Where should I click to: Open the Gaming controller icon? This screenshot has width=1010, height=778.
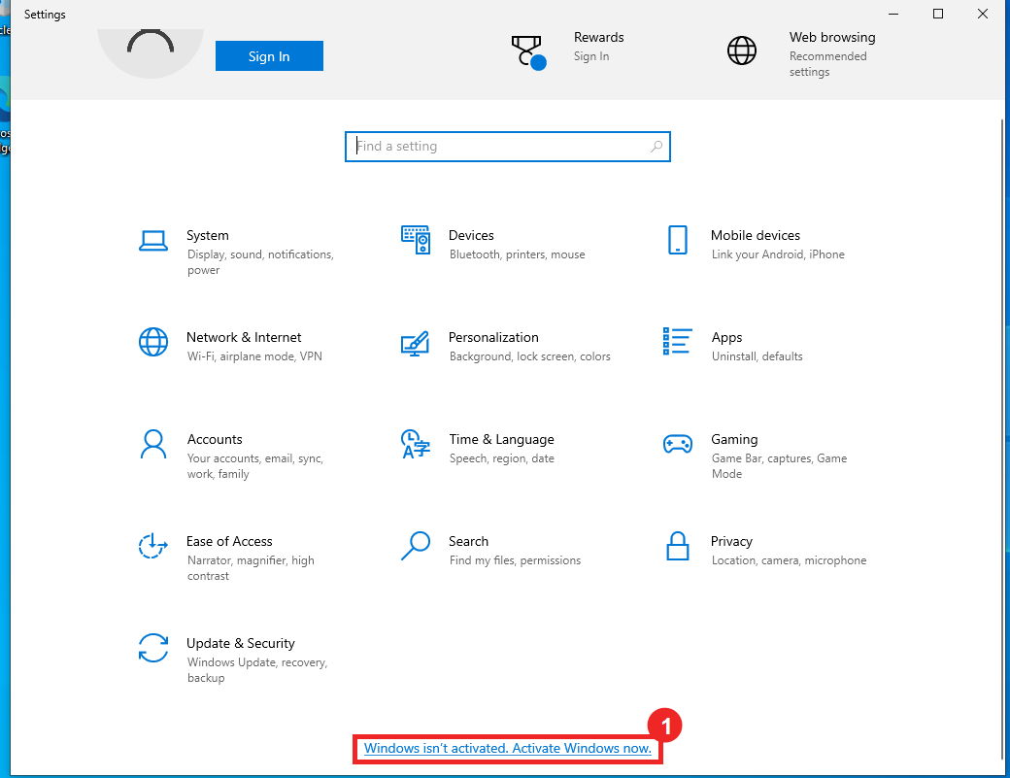tap(678, 444)
